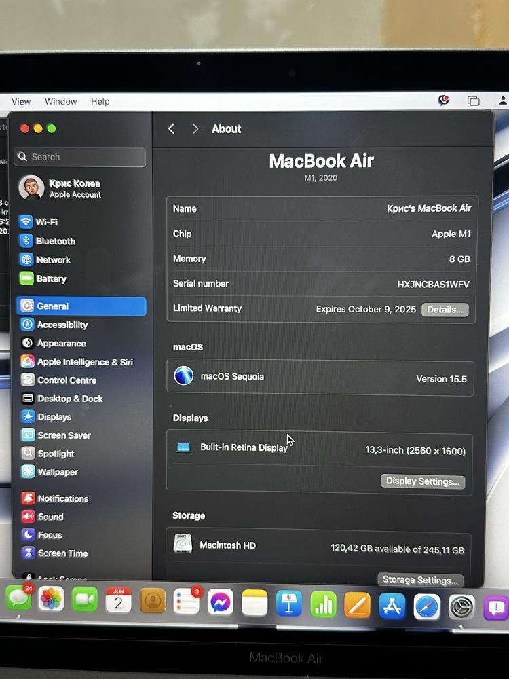The width and height of the screenshot is (509, 679).
Task: Click Built-in Retina Display row
Action: (320, 449)
